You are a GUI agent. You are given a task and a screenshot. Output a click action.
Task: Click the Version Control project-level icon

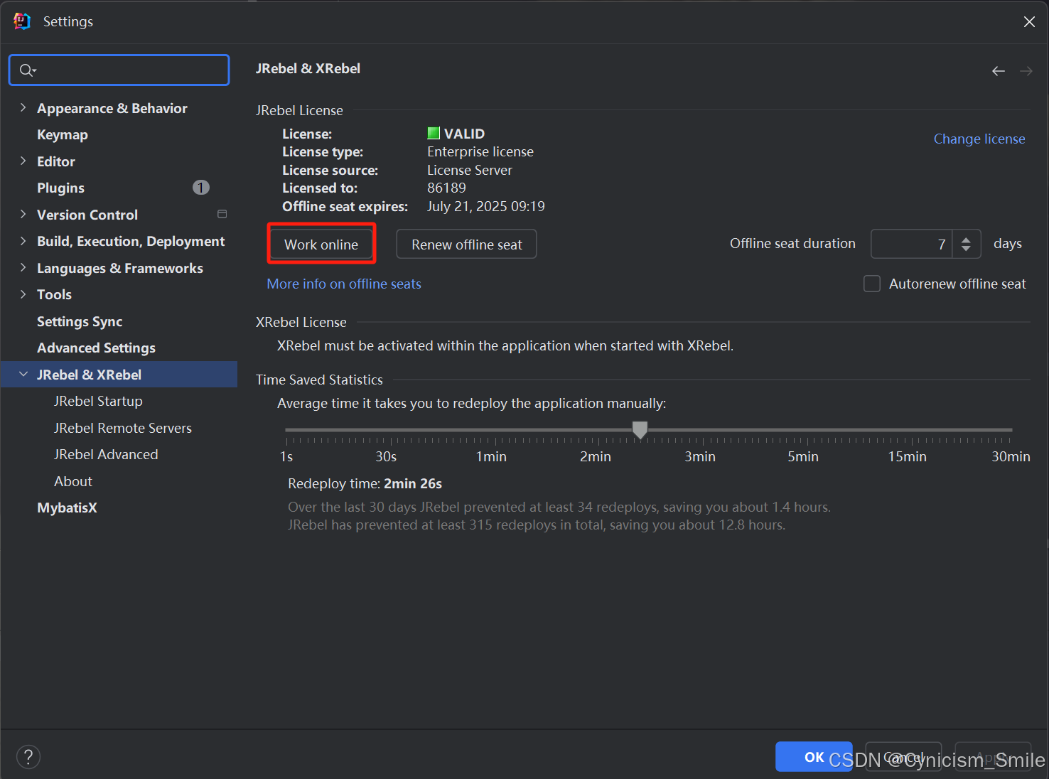[222, 214]
